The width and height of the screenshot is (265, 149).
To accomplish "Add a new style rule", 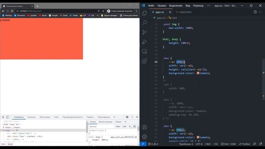I will pyautogui.click(x=130, y=126).
